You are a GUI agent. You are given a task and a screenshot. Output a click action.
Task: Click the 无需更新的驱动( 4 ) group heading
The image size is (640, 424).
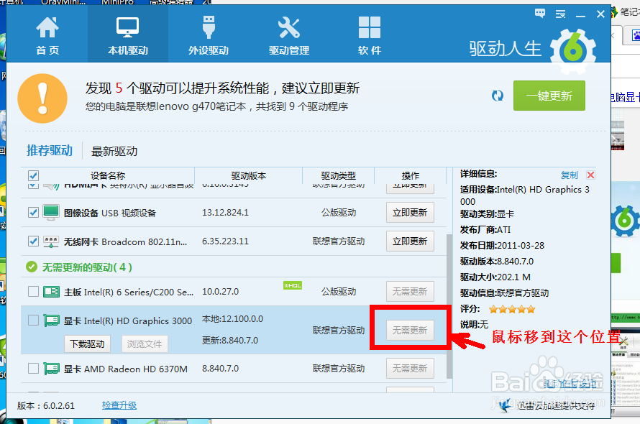(x=87, y=267)
